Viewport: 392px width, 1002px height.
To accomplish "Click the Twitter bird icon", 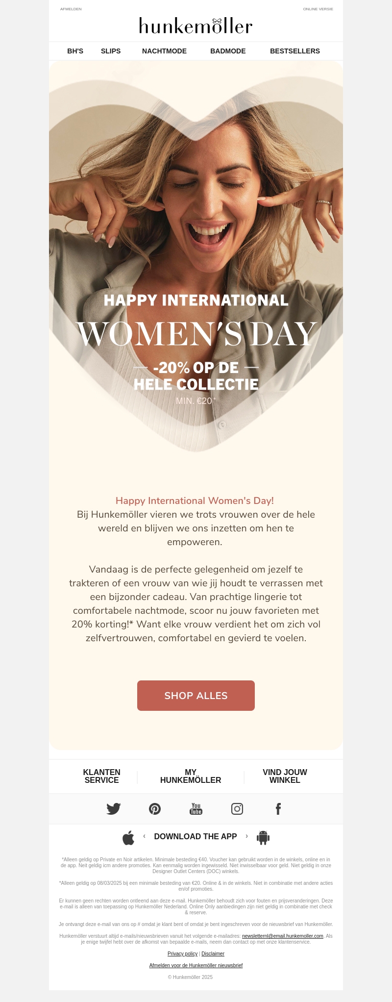I will (114, 809).
